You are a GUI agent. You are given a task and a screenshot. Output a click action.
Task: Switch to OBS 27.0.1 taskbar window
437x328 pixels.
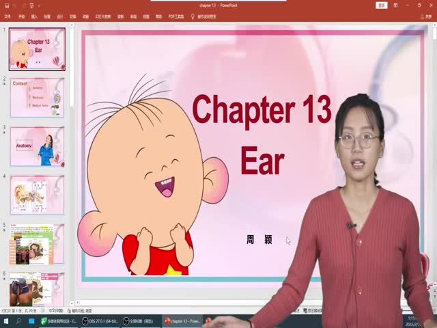pos(100,321)
